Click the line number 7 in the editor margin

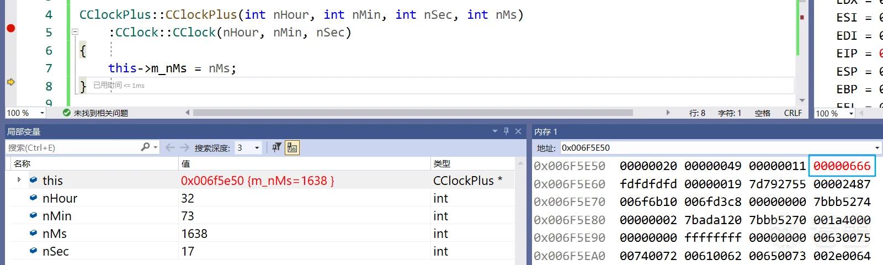49,68
